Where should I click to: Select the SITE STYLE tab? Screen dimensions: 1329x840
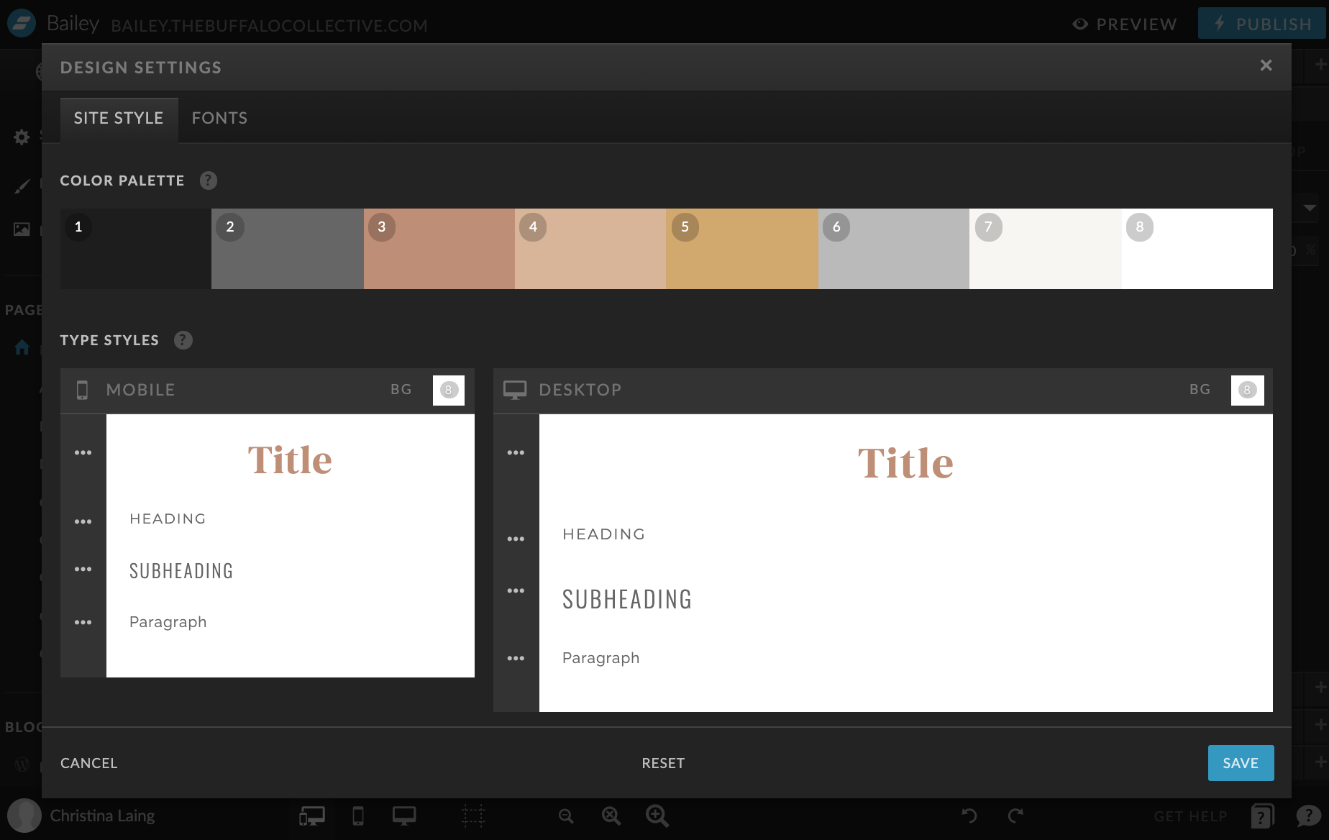coord(119,118)
